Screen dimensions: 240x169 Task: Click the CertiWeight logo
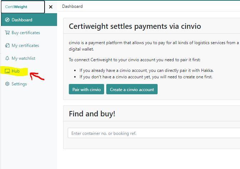[16, 7]
